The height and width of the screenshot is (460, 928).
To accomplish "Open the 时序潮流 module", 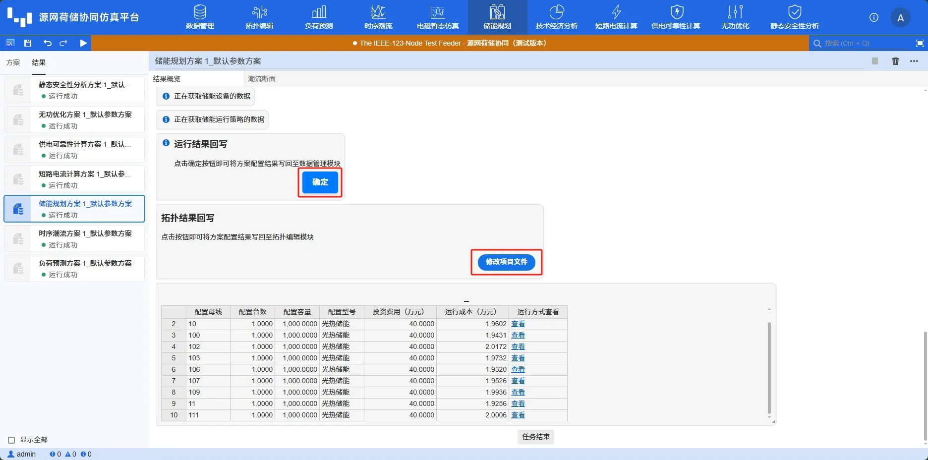I will (378, 17).
